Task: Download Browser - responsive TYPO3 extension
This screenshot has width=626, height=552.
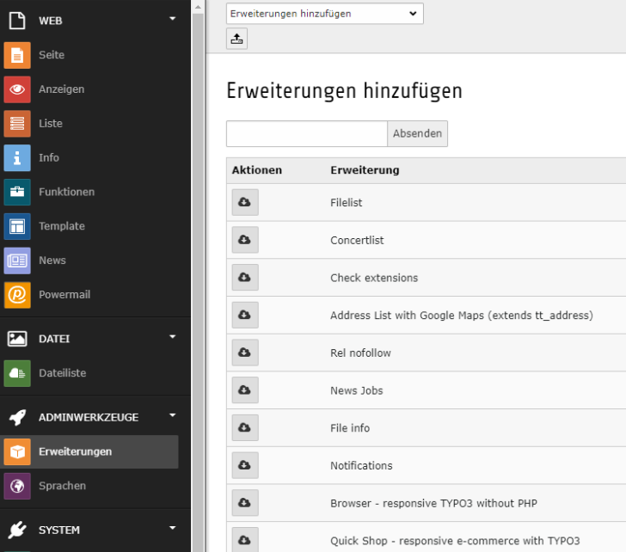Action: (245, 502)
